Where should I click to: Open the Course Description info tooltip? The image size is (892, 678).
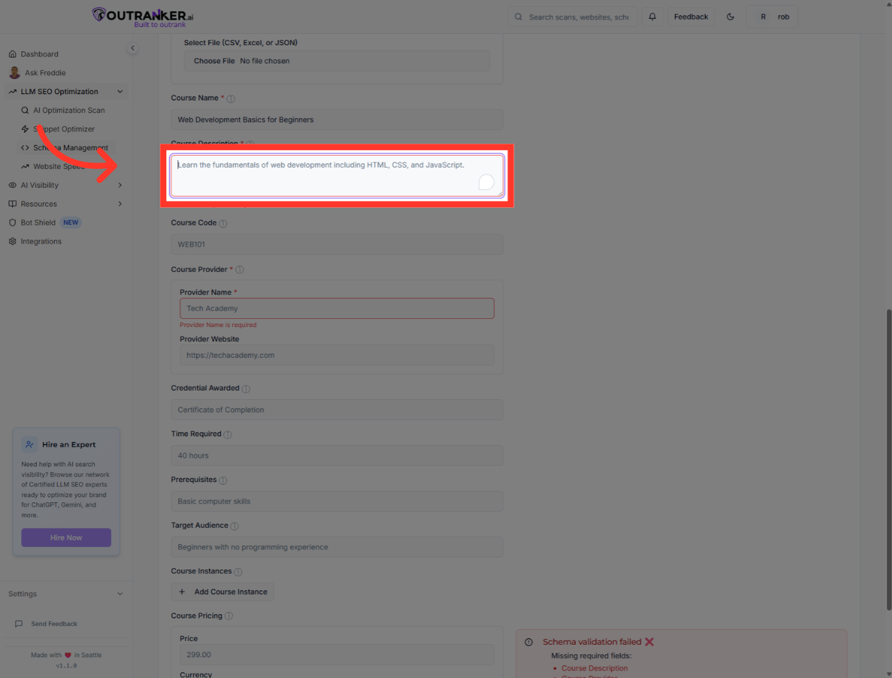coord(248,144)
